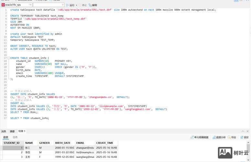Open 数据分析 data analysis
Viewport: 251px width, 162px height.
click(219, 137)
